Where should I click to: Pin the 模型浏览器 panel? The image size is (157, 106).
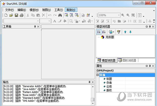click(150, 27)
